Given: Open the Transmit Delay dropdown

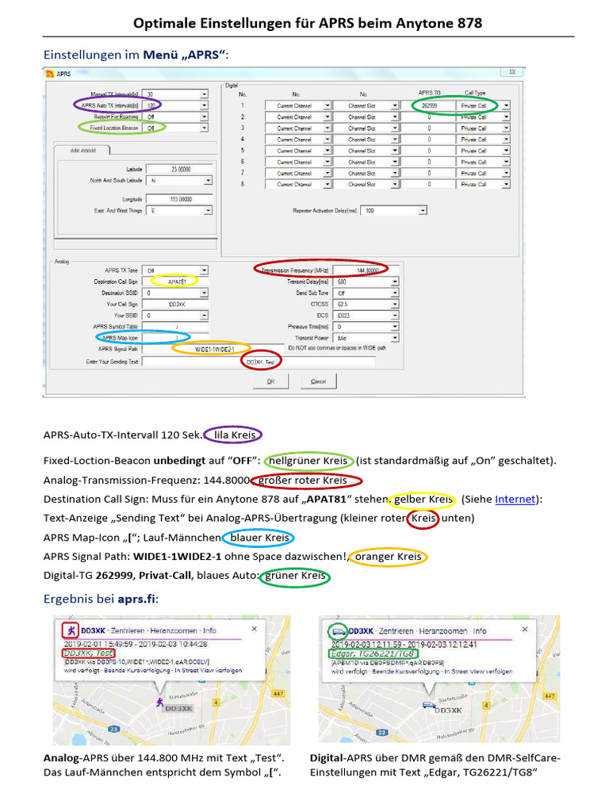Looking at the screenshot, I should click(x=395, y=282).
